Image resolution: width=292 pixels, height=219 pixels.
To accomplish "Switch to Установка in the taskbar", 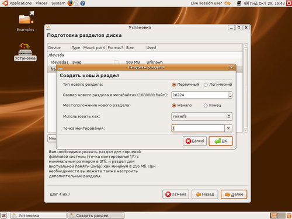I will [x=38, y=215].
